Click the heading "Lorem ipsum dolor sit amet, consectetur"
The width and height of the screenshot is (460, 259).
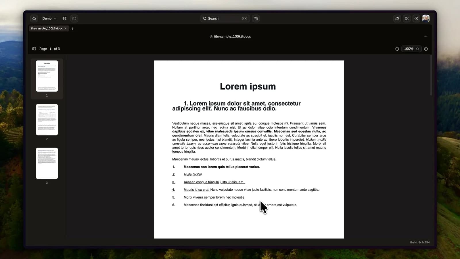[x=245, y=103]
